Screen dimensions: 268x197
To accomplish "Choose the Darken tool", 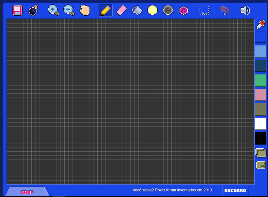I will 168,10.
